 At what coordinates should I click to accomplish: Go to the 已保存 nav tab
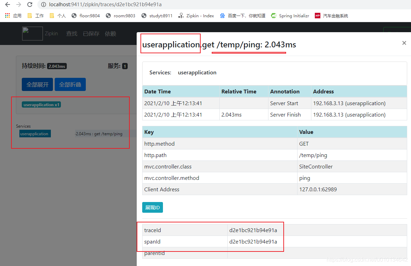tap(91, 34)
